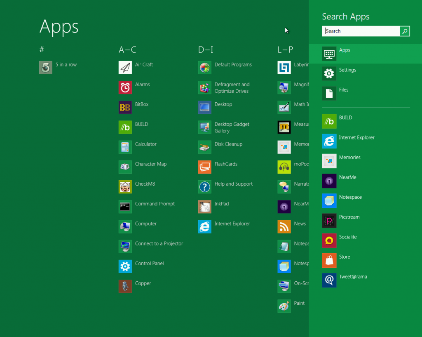This screenshot has width=422, height=337.
Task: Open Defragment and Optimize Drives icon
Action: (x=204, y=87)
